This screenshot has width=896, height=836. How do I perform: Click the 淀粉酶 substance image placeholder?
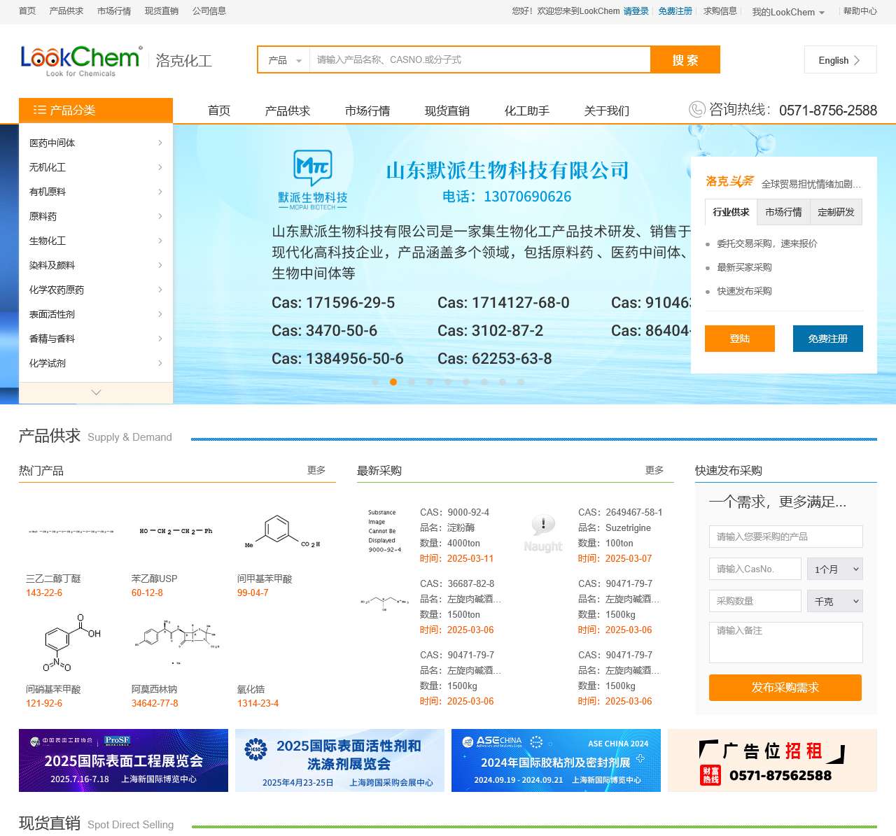[384, 531]
